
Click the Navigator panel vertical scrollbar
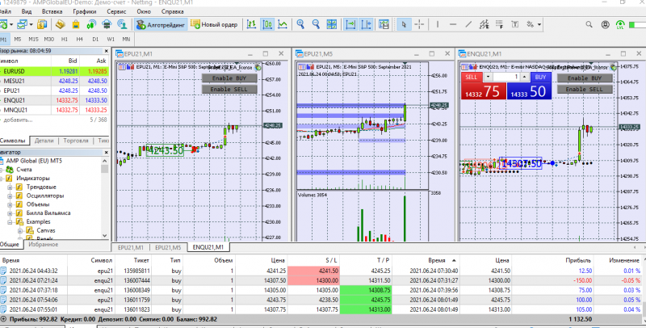click(105, 200)
